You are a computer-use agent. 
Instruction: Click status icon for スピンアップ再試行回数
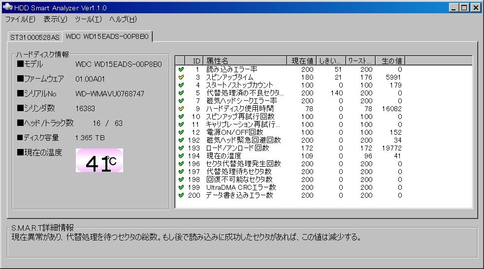coord(181,117)
